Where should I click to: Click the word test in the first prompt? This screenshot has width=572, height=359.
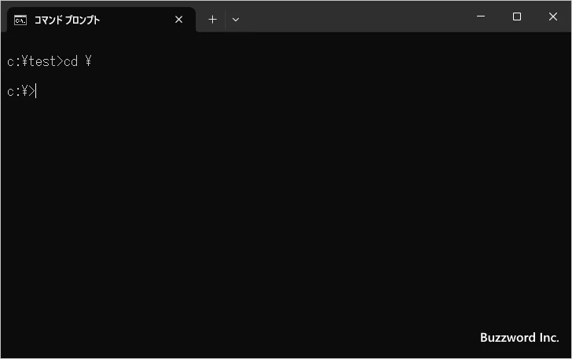pyautogui.click(x=42, y=61)
